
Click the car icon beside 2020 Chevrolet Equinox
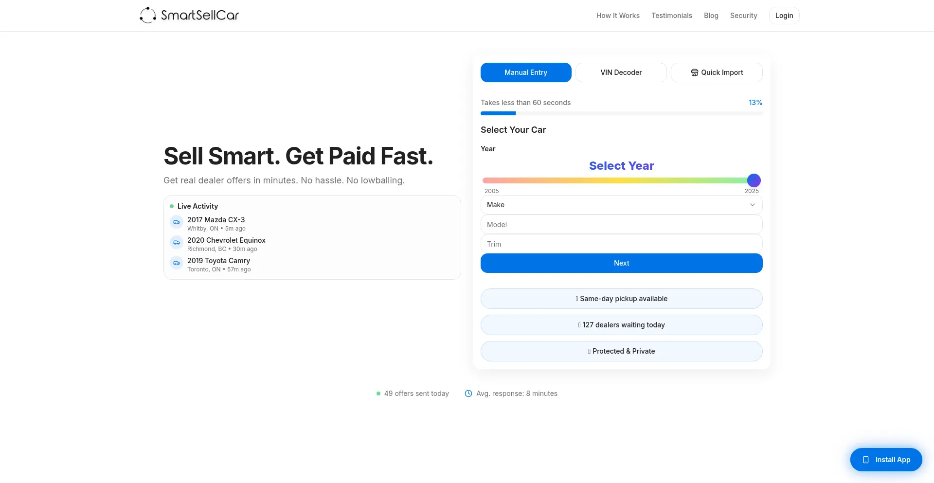click(x=176, y=242)
